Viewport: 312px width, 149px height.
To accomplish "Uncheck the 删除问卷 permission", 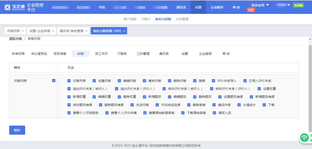I will (x=170, y=81).
